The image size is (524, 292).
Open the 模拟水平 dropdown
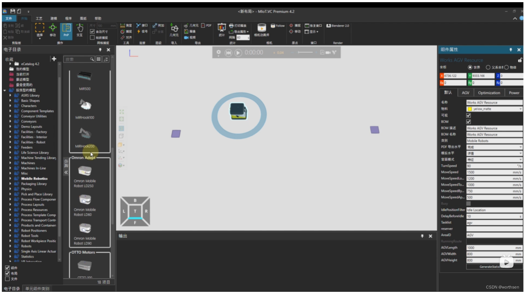[494, 153]
